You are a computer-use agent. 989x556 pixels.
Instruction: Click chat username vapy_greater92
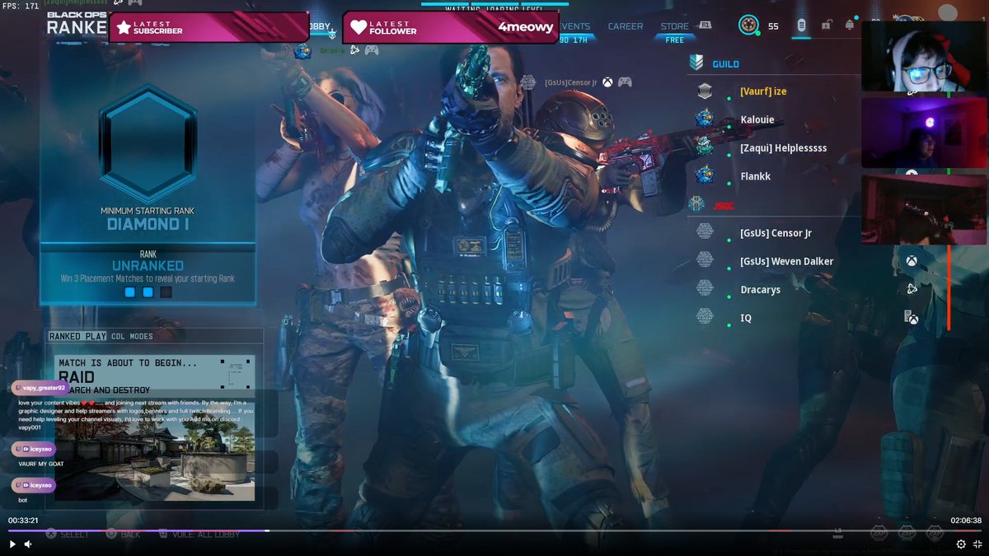(x=44, y=387)
